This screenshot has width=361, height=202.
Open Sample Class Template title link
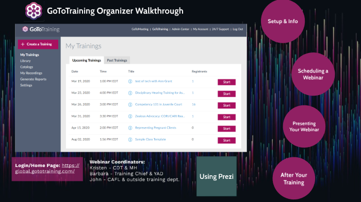(151, 139)
